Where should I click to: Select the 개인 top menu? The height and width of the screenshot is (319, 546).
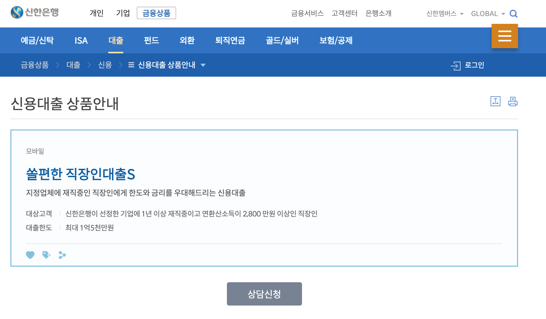(x=97, y=13)
